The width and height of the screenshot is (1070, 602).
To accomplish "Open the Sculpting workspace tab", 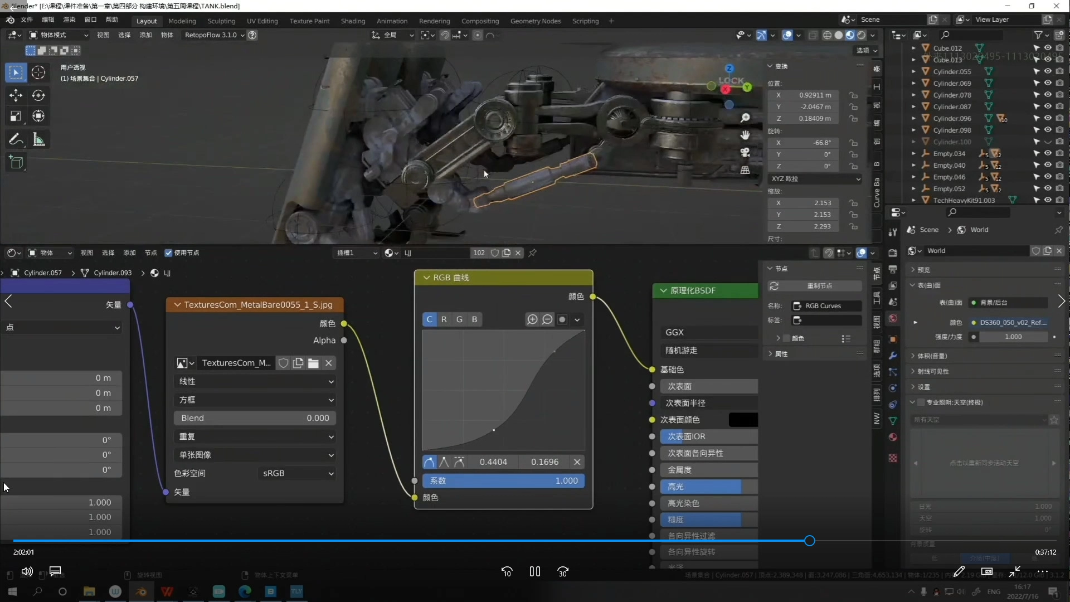I will 221,21.
